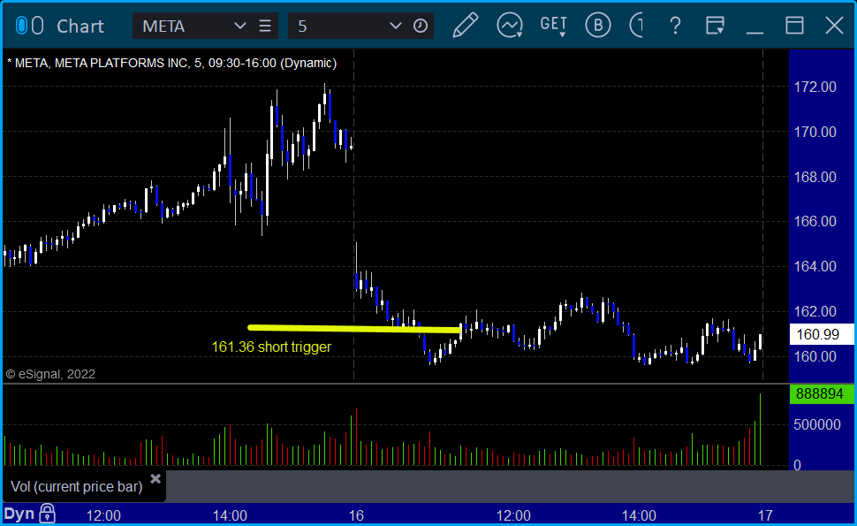Screen dimensions: 857x526
Task: Click the 172.00 price axis label
Action: [x=815, y=87]
